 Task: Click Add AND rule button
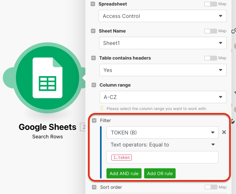(x=124, y=173)
